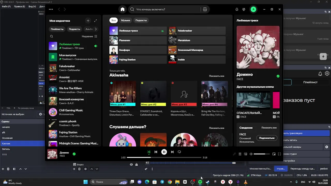Open Spotify three-dots main menu
331x186 pixels.
point(51,9)
